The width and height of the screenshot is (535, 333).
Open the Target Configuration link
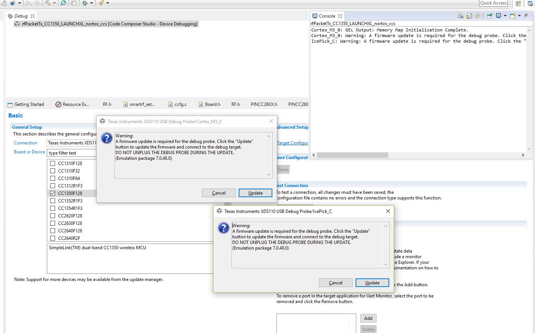293,143
